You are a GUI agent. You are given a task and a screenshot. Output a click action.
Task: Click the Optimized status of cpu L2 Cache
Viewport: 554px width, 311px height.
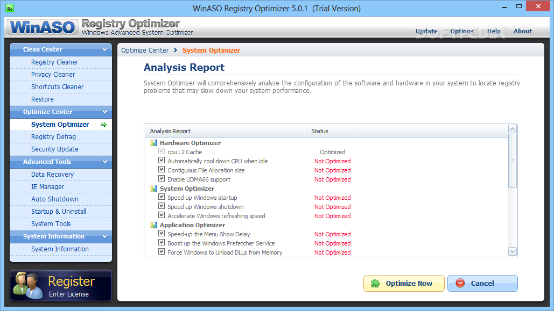[x=333, y=152]
